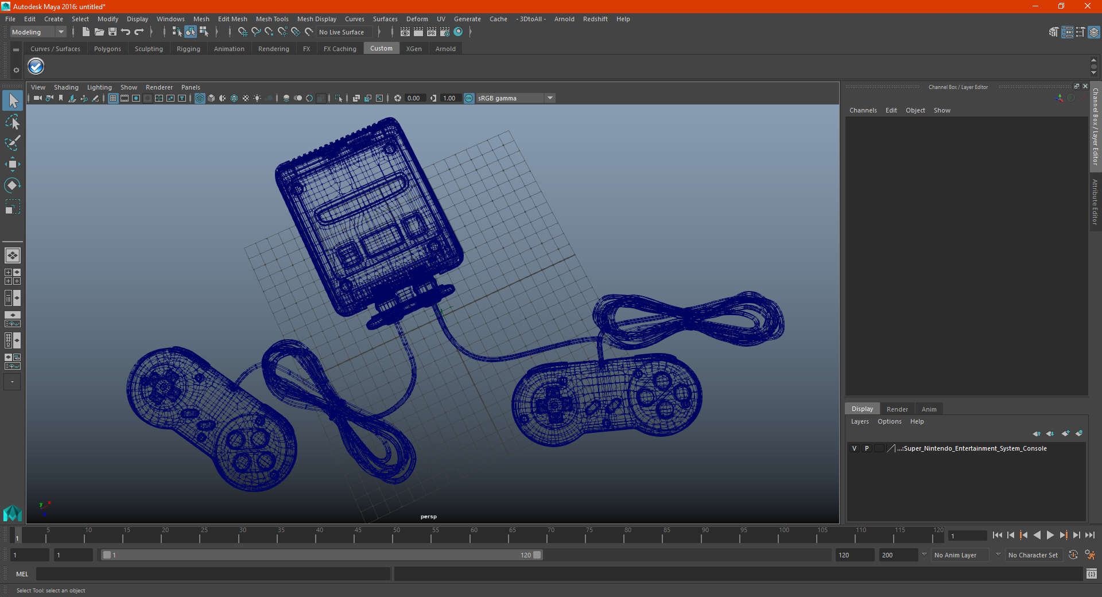Open the Arnold menu

[x=564, y=19]
